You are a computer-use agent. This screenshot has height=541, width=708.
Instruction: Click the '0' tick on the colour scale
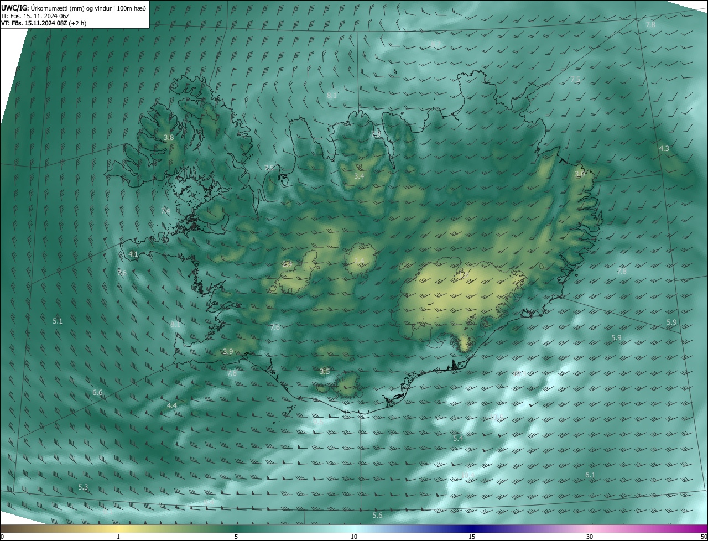[x=2, y=537]
